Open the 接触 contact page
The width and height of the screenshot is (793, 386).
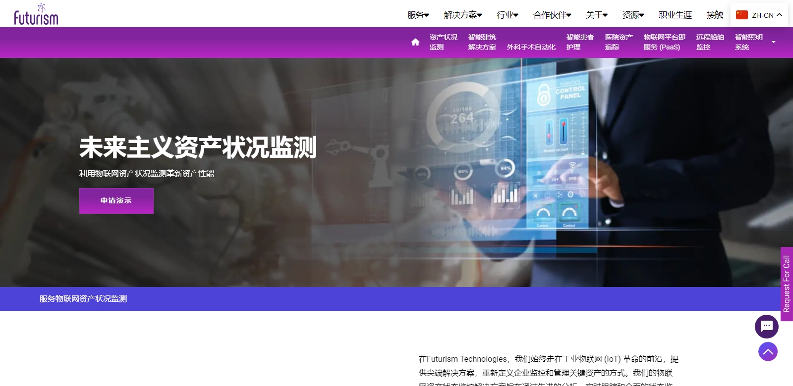[x=715, y=15]
